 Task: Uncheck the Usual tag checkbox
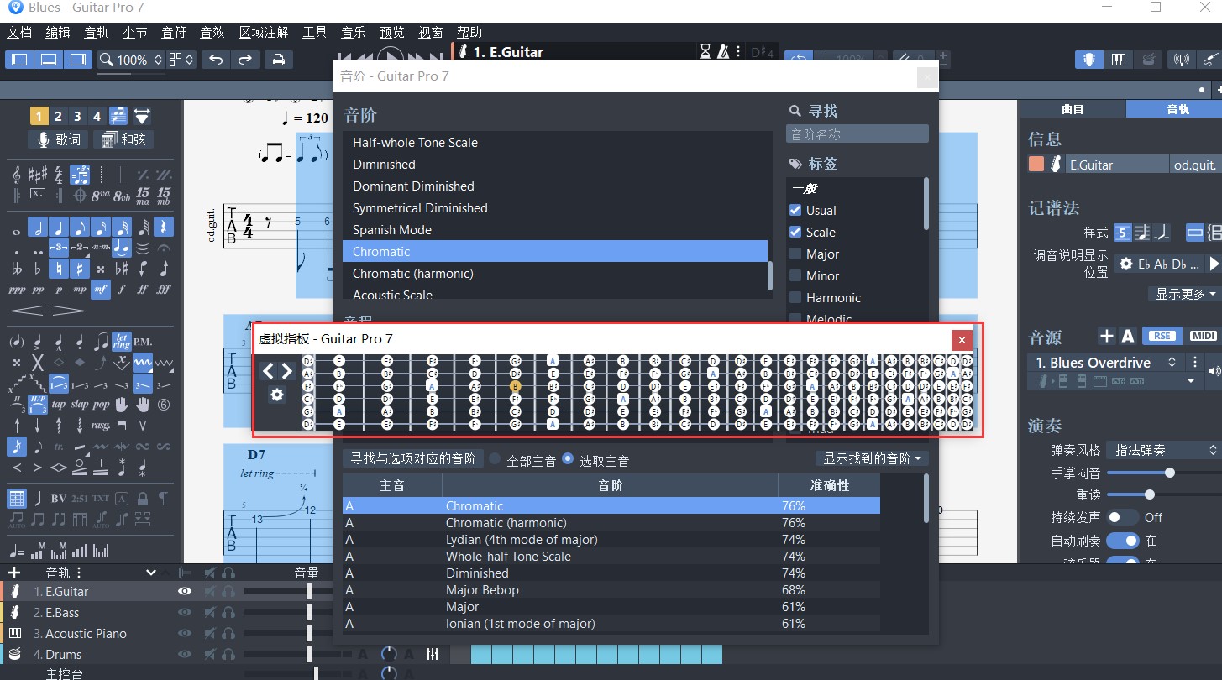pyautogui.click(x=795, y=210)
